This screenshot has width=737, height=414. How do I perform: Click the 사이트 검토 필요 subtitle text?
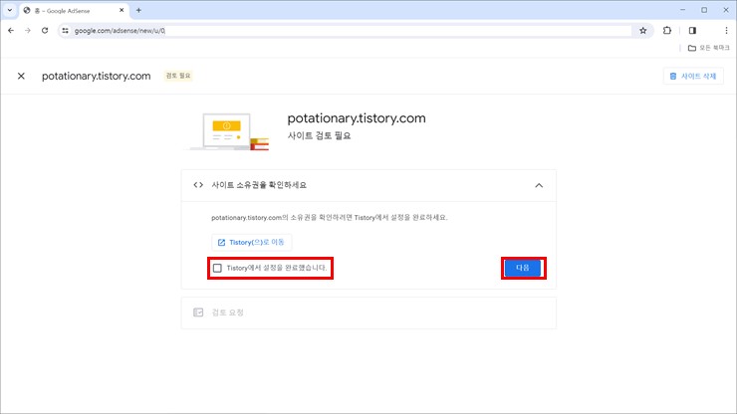tap(319, 135)
